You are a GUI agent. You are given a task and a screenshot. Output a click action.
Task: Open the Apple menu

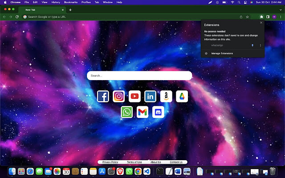tap(5, 2)
